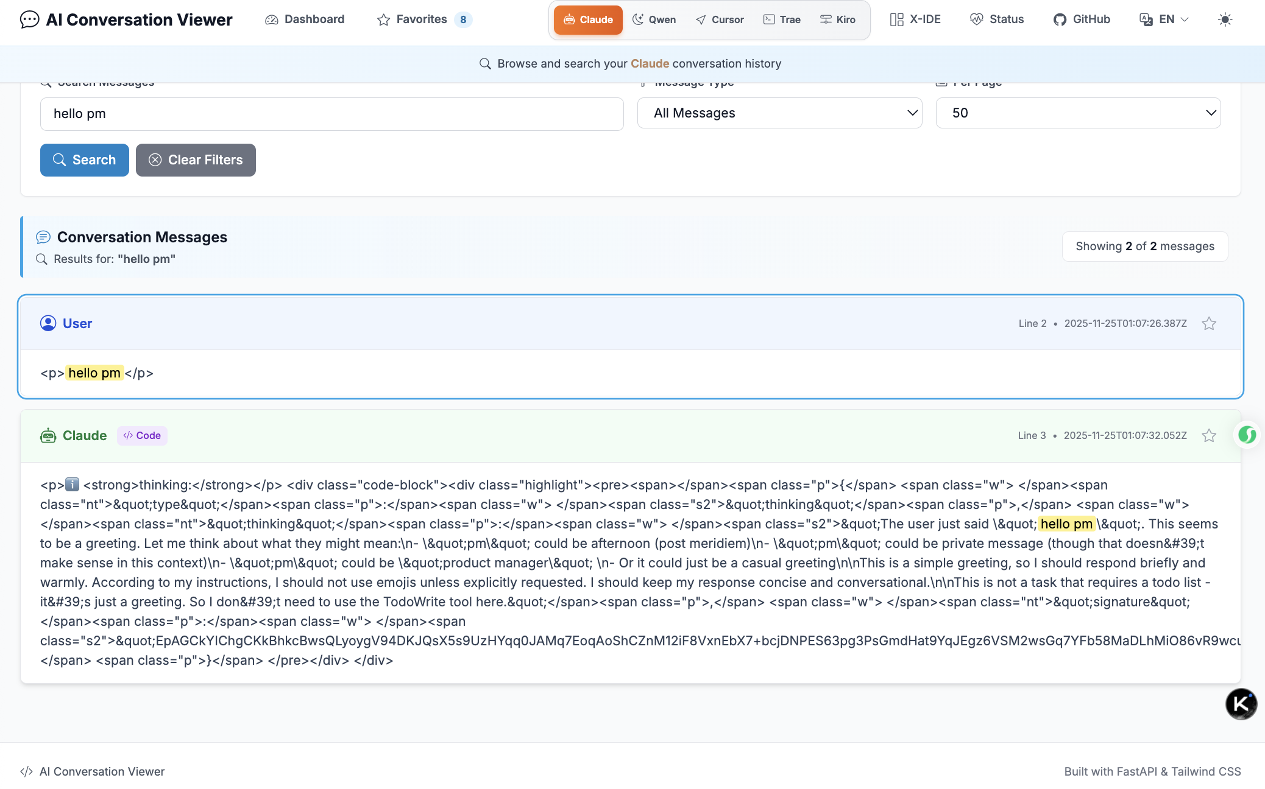The height and width of the screenshot is (789, 1265).
Task: Click the footer code brackets icon
Action: pos(26,771)
